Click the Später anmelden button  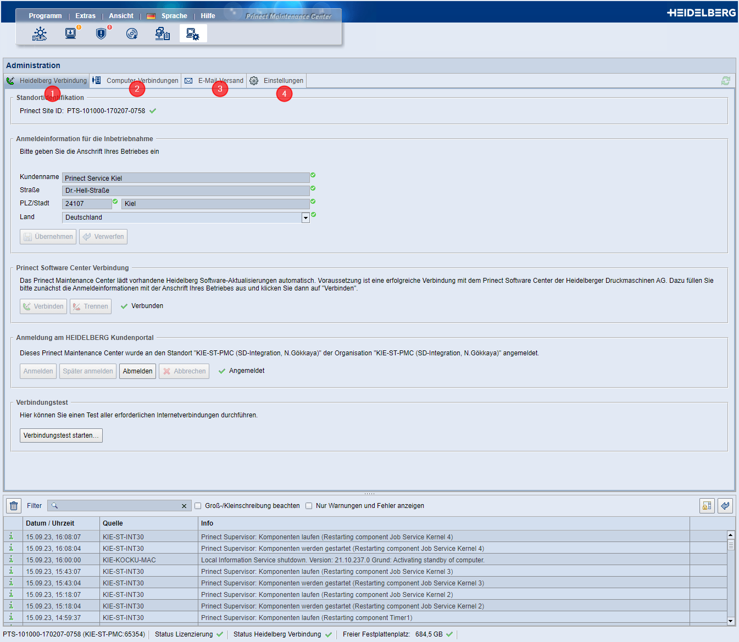click(88, 371)
